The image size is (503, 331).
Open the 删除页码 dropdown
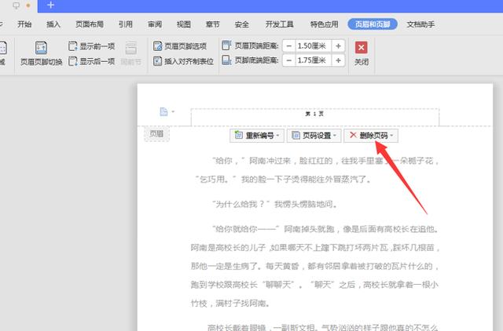coord(371,136)
